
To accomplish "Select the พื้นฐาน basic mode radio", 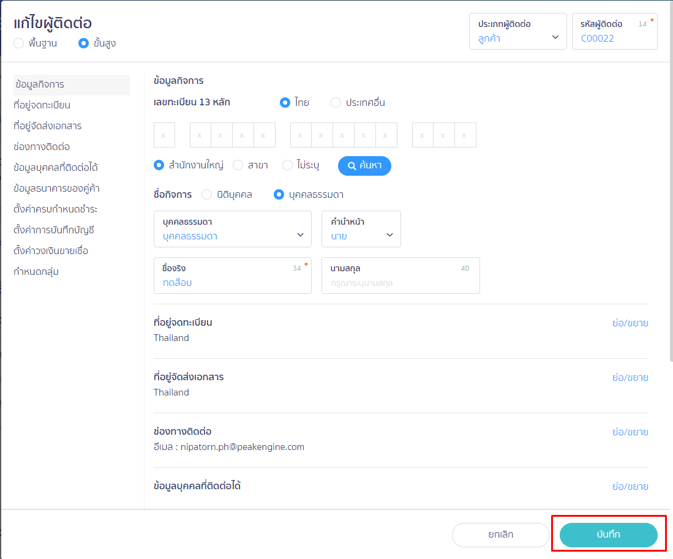I will (x=19, y=43).
